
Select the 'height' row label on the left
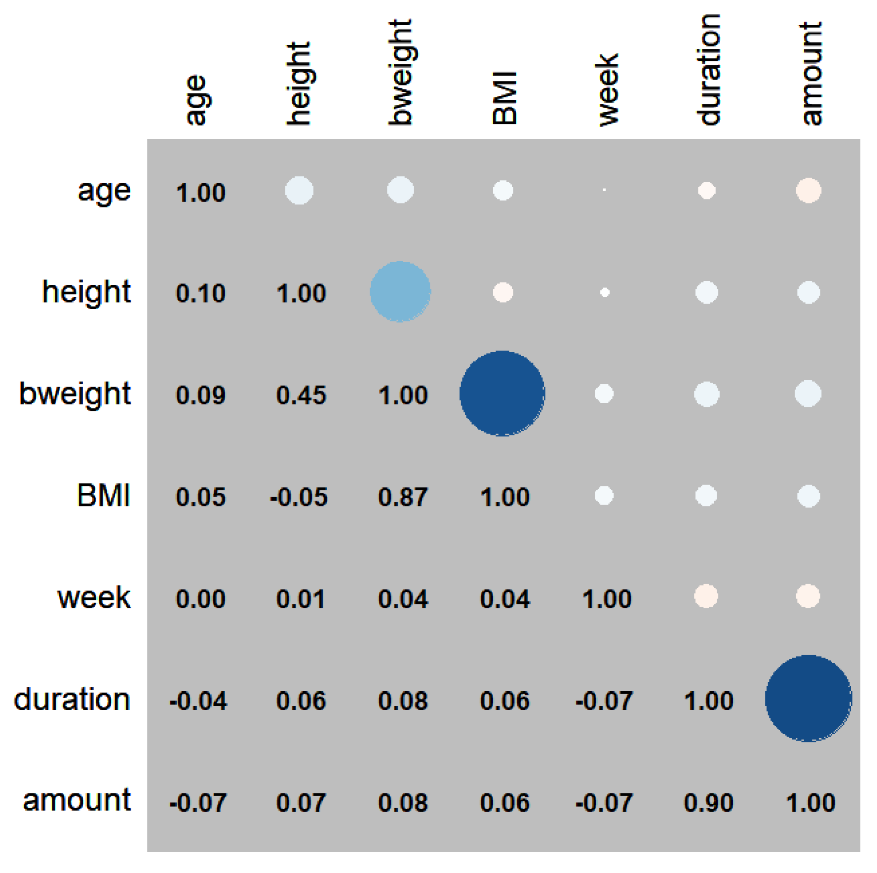tap(86, 292)
